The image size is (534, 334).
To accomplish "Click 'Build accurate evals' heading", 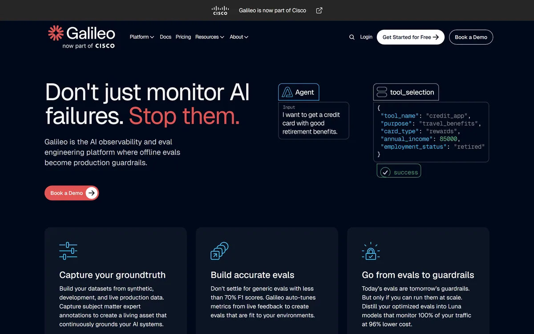I will point(252,275).
